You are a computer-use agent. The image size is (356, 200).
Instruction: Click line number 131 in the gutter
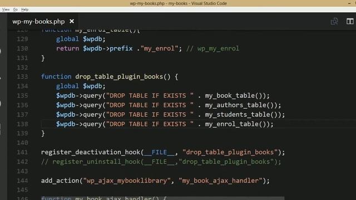[22, 58]
